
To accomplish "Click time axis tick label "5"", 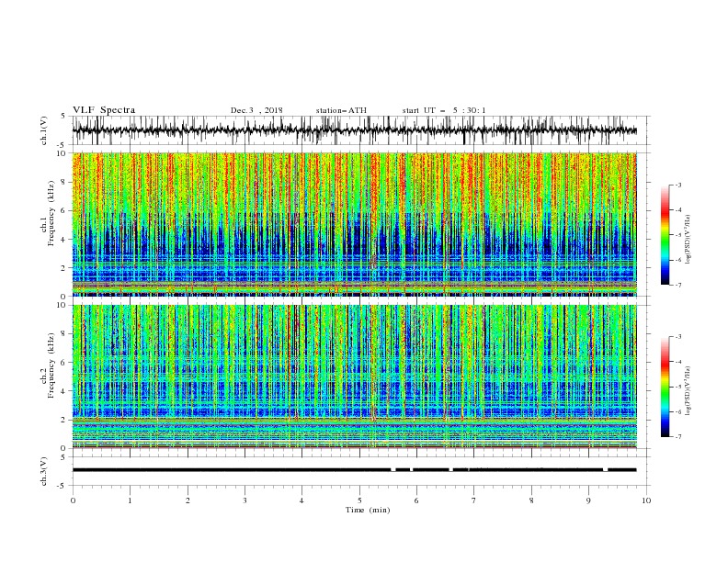I will pos(359,500).
